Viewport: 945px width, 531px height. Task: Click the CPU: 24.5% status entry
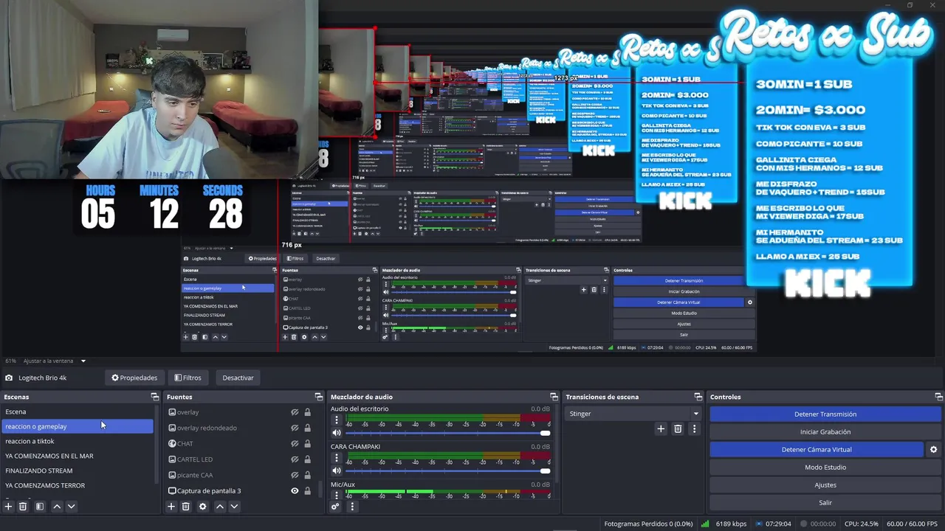(x=861, y=524)
